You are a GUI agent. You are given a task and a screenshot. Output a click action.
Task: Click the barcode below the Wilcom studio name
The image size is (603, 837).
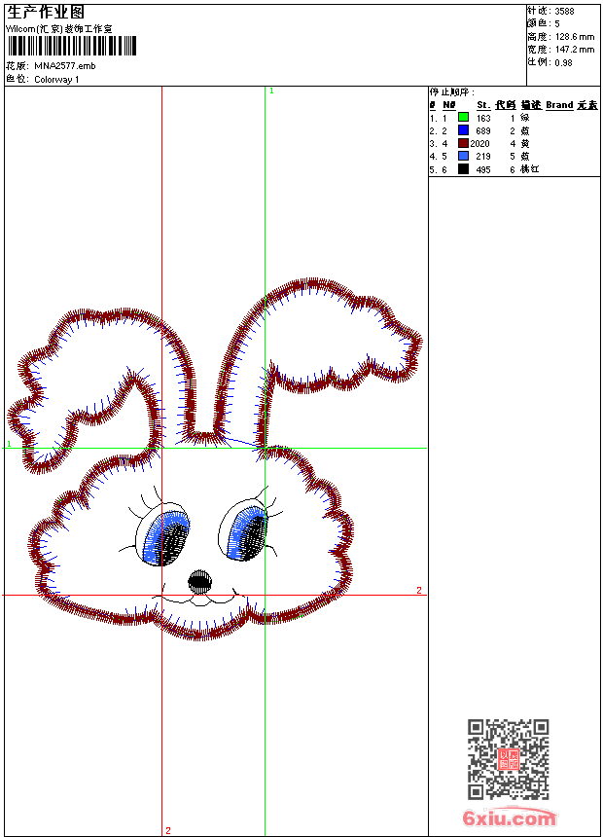[x=72, y=46]
